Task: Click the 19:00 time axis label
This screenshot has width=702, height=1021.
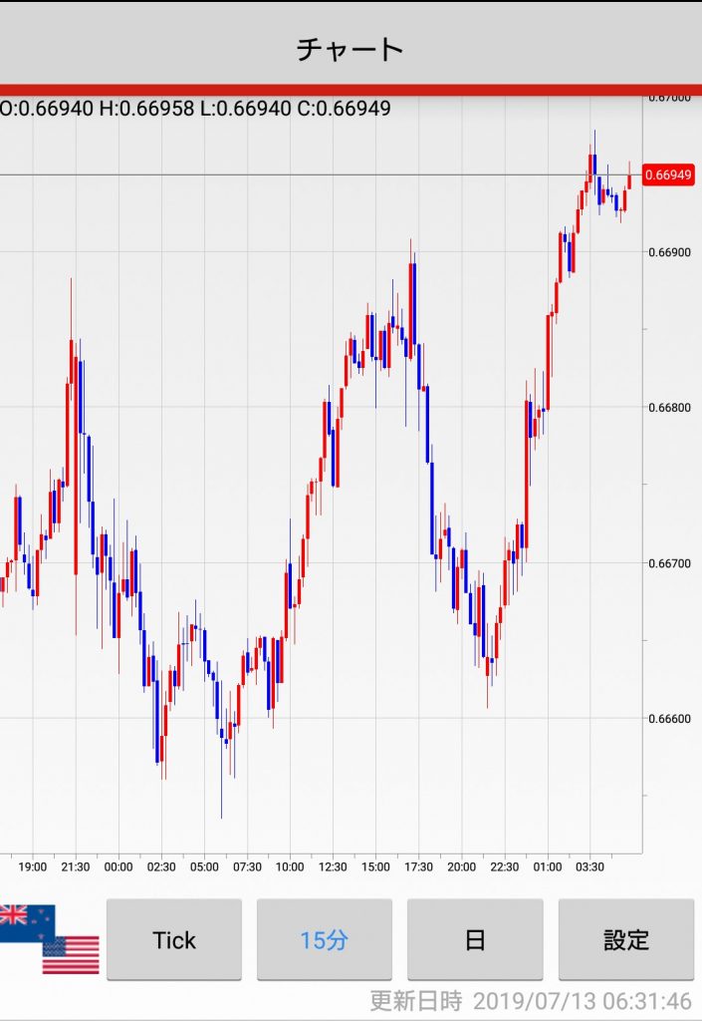Action: (33, 867)
